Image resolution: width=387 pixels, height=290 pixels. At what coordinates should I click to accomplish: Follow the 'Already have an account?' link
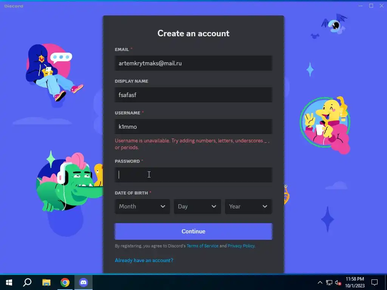(x=144, y=261)
